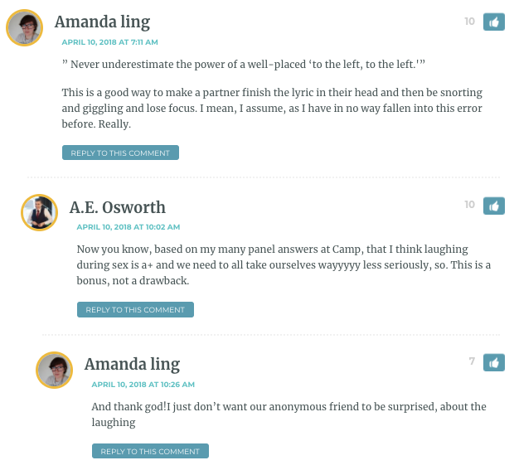Click the quoted 'to the left' sentence

(244, 64)
